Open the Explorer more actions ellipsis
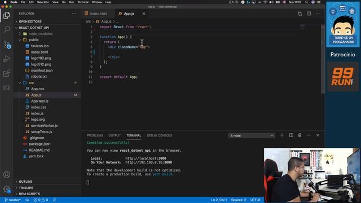 [74, 14]
